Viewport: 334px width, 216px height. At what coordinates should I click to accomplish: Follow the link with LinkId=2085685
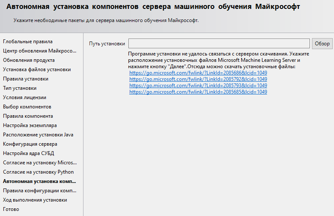click(x=198, y=92)
